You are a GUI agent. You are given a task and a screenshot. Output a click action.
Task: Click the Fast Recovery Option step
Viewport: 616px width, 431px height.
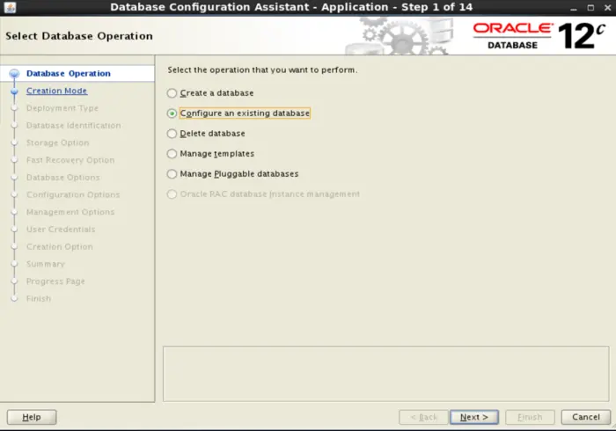(70, 160)
